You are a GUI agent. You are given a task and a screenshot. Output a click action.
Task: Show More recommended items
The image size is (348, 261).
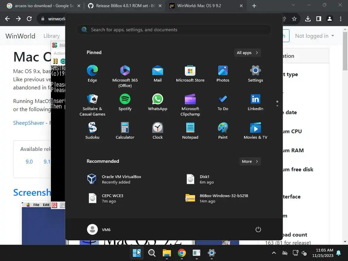[250, 161]
